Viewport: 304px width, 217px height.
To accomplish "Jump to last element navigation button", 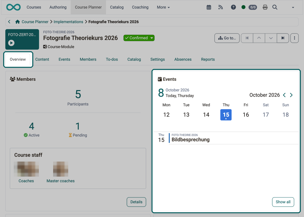I will (283, 38).
